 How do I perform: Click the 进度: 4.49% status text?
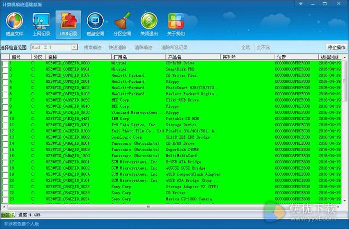point(29,215)
